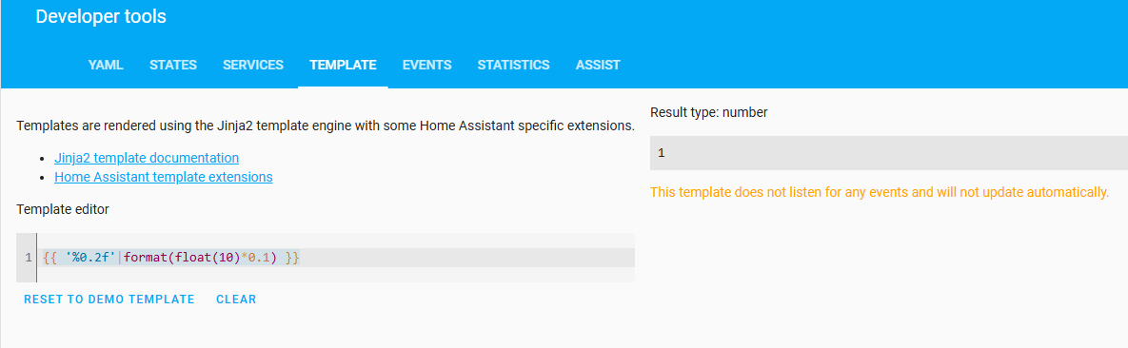Click the 'Result type: number' text
The width and height of the screenshot is (1128, 348).
pos(708,112)
